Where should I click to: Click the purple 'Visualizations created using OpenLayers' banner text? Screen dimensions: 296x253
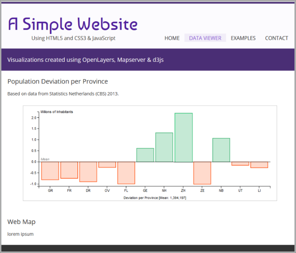(x=86, y=60)
